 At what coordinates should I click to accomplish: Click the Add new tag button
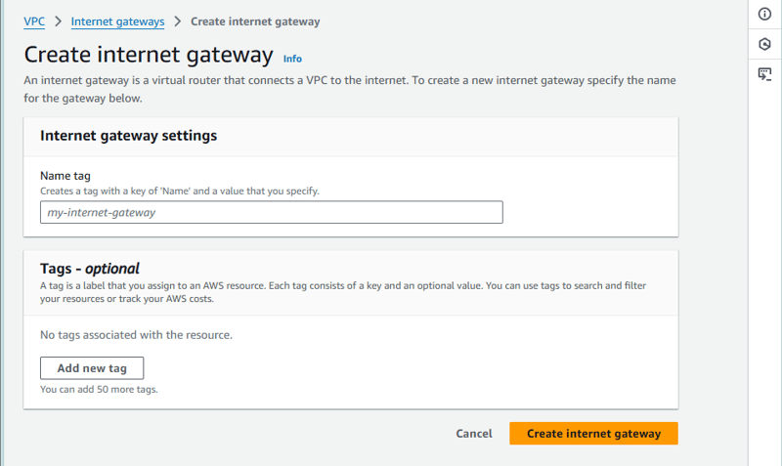[x=92, y=367]
